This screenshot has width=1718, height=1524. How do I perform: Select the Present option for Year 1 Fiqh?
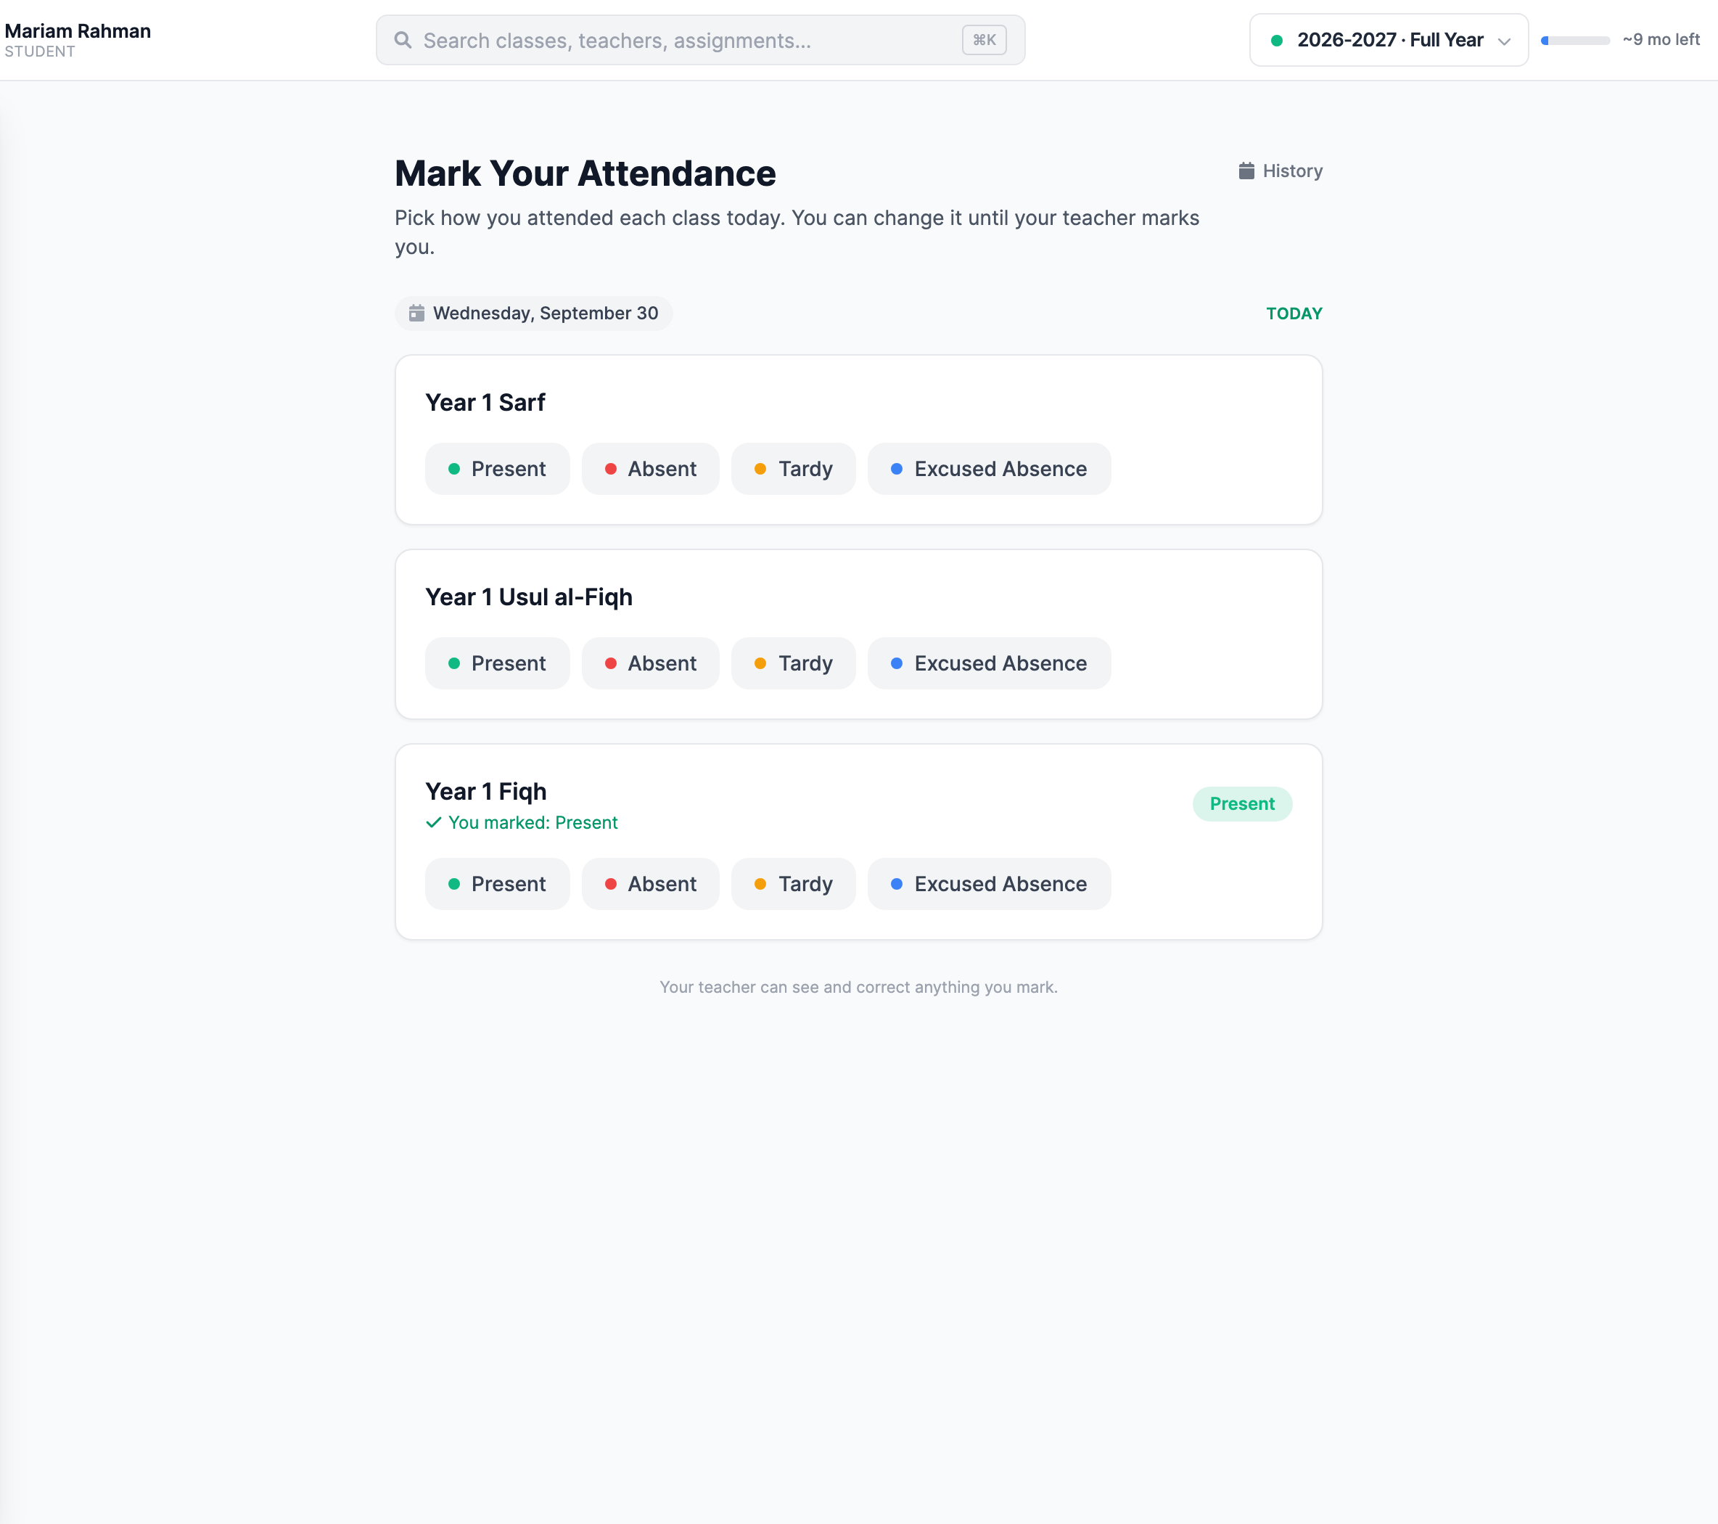tap(498, 885)
